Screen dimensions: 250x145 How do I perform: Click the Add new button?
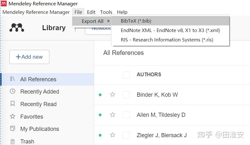[29, 57]
